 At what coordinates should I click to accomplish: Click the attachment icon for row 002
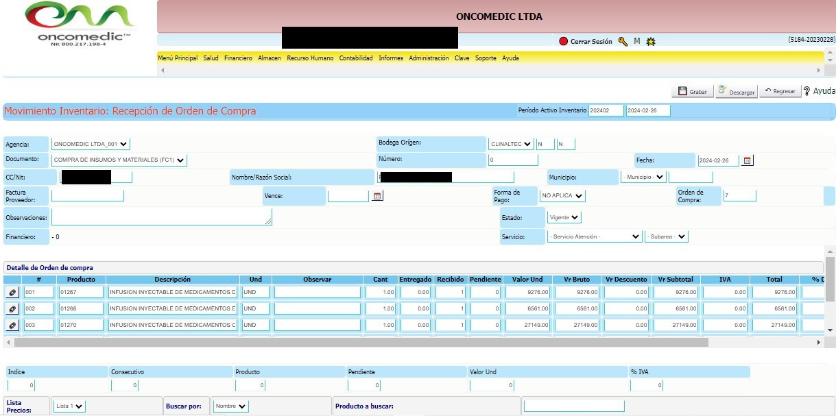coord(12,309)
